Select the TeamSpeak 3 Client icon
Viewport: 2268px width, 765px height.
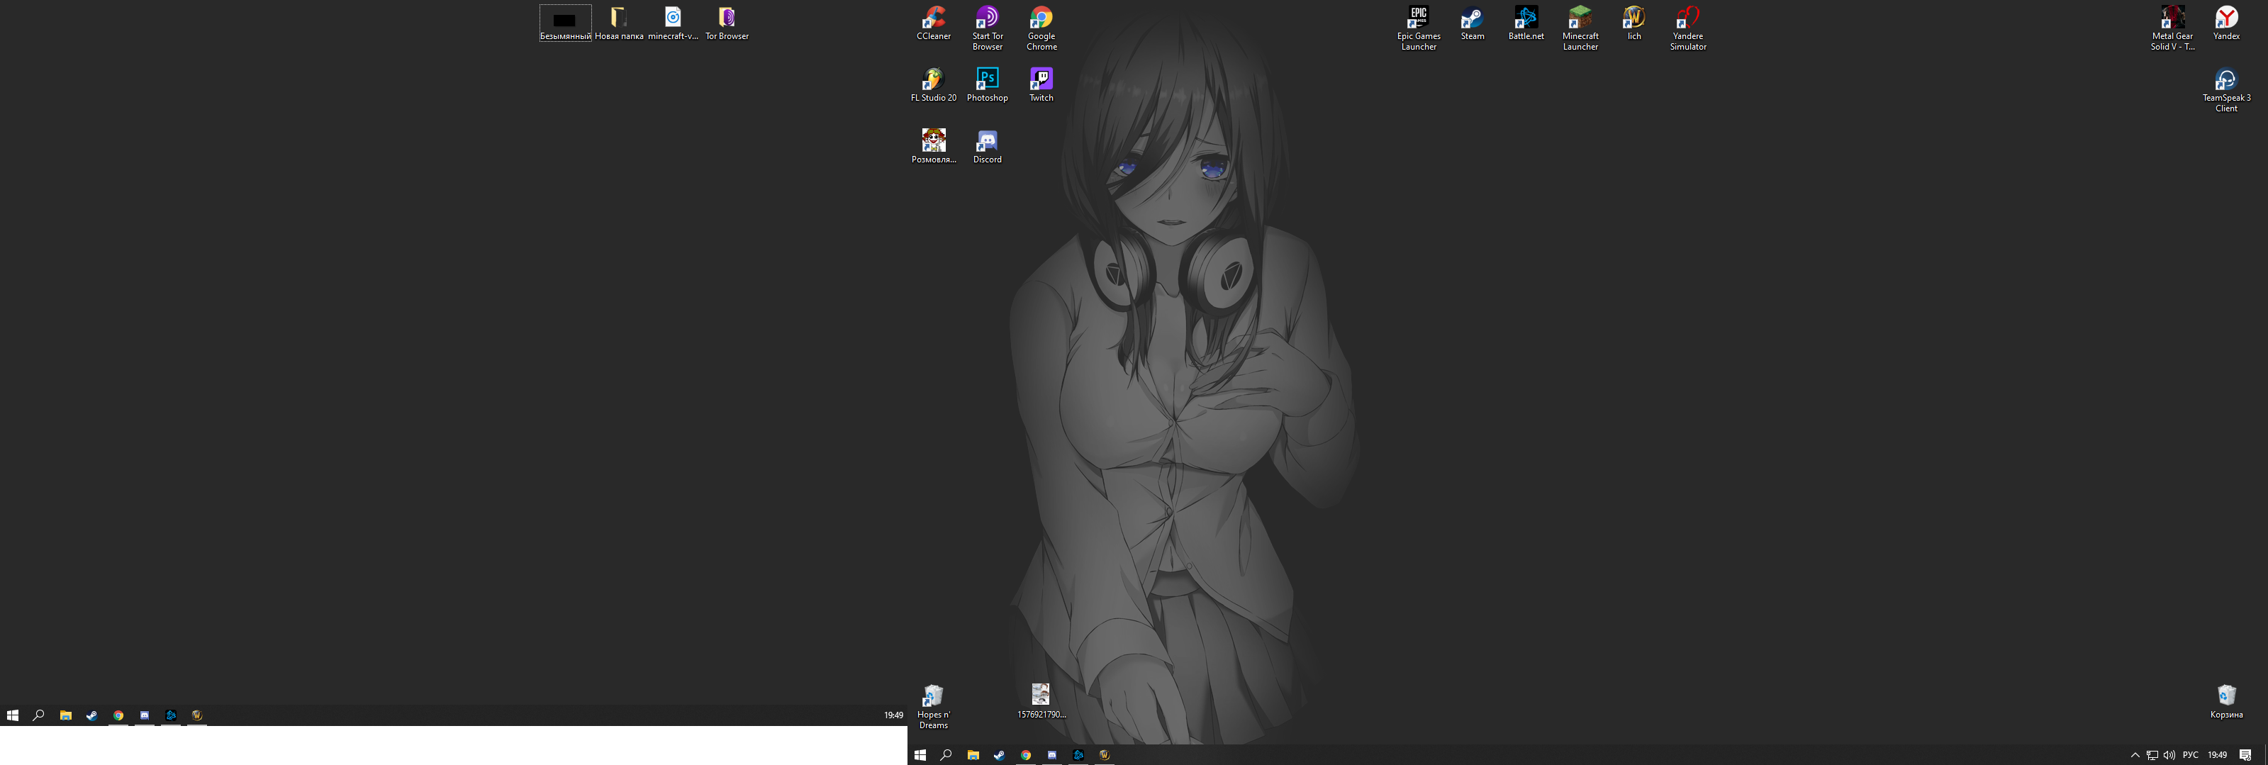tap(2225, 90)
